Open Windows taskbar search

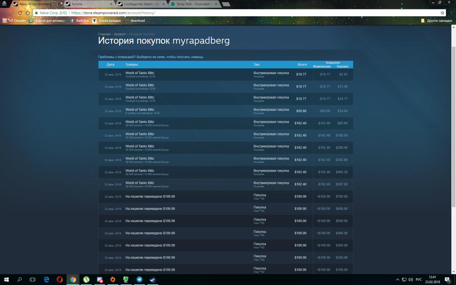20,280
